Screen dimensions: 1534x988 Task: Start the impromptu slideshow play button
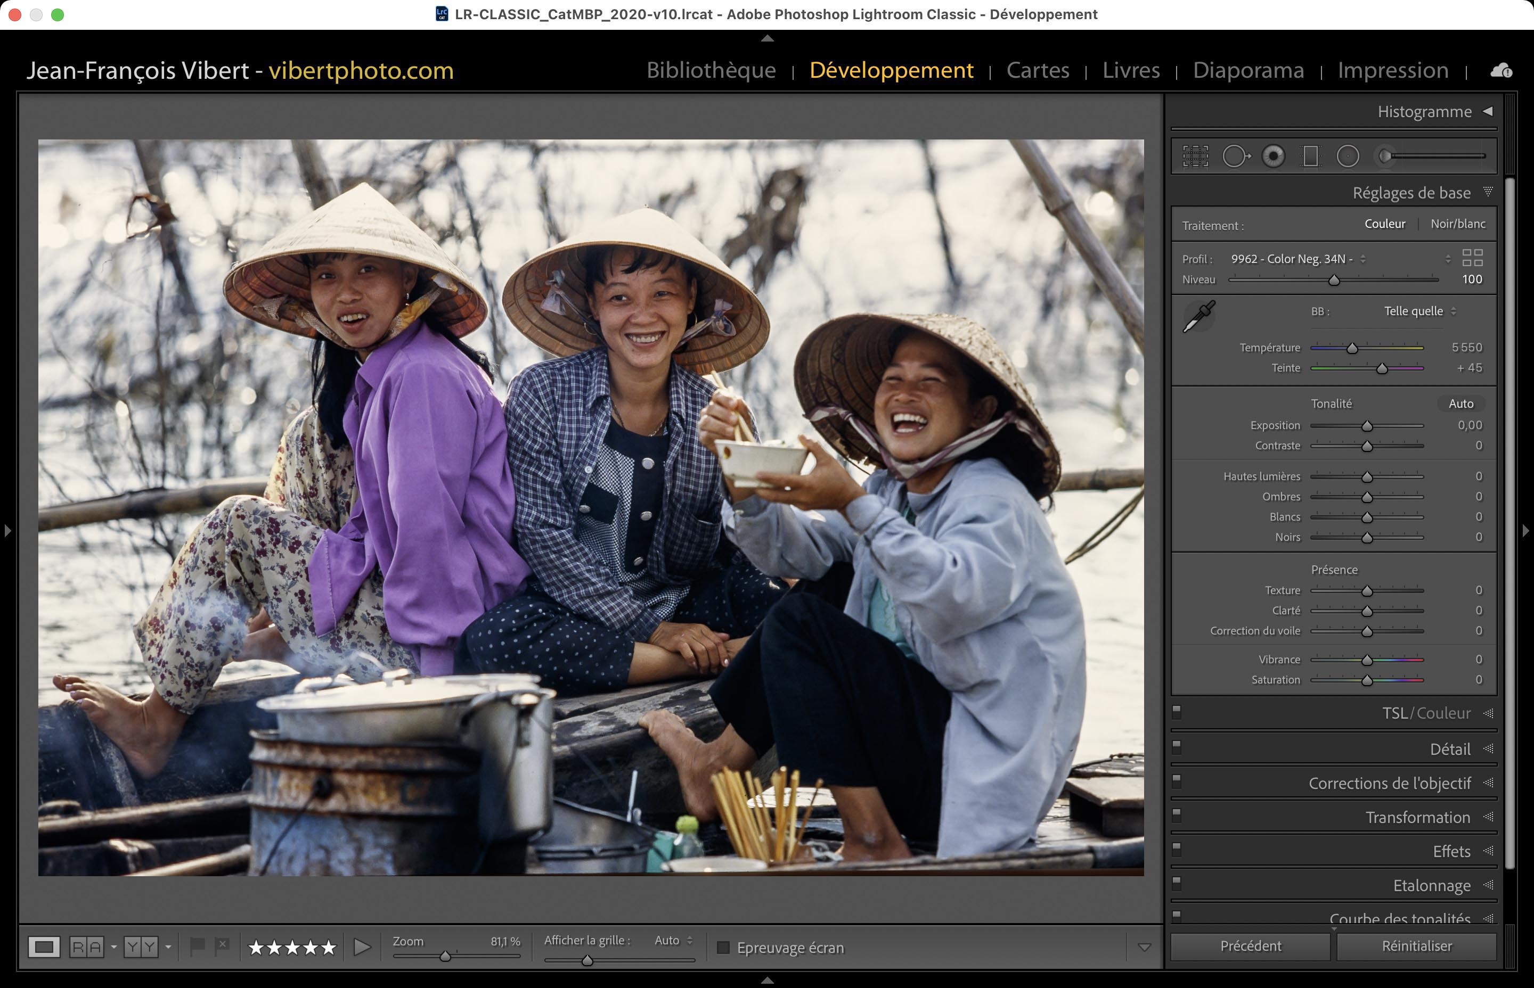click(362, 947)
